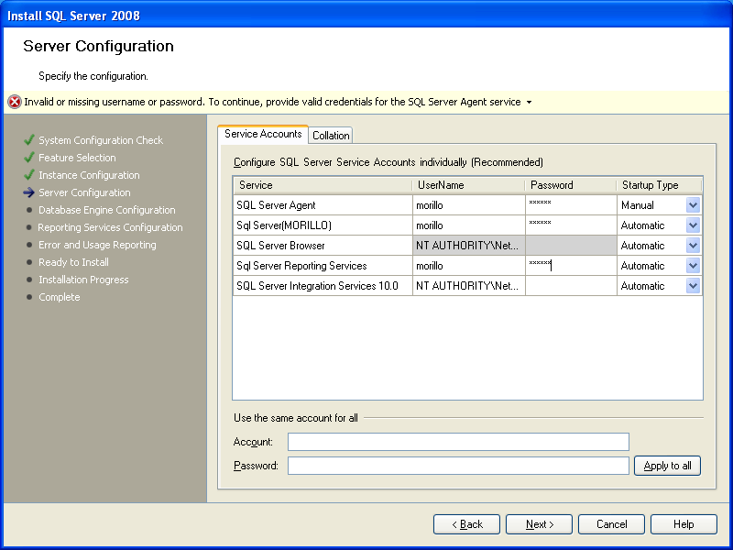
Task: Click the Back button
Action: tap(466, 524)
